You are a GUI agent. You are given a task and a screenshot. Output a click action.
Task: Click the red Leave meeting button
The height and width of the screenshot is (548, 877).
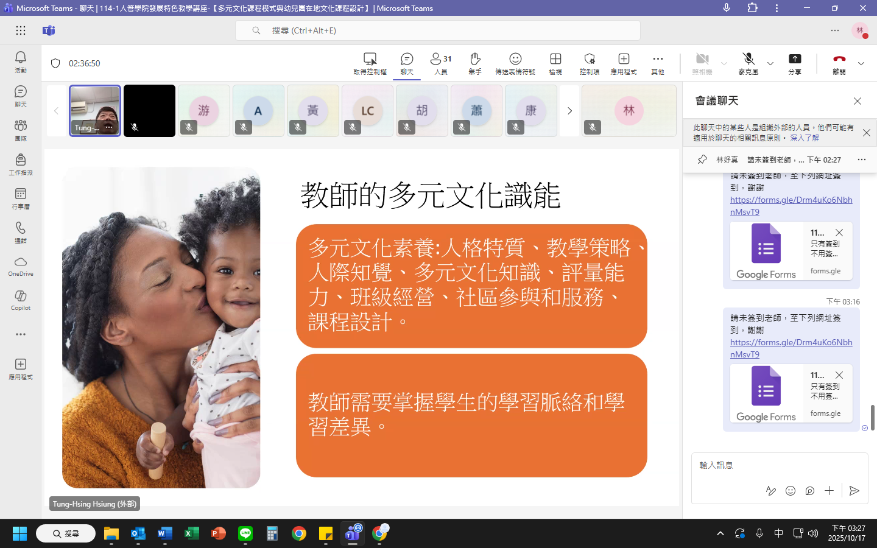(839, 63)
